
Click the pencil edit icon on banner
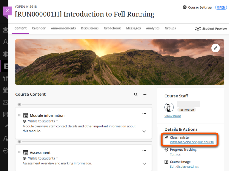point(215,48)
